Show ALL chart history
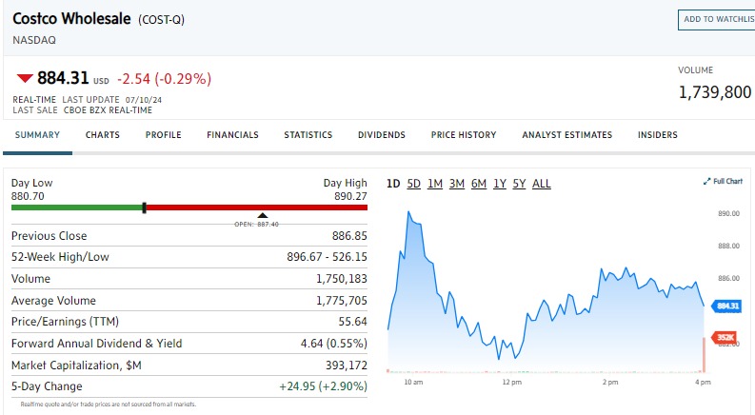The width and height of the screenshot is (755, 415). (541, 184)
